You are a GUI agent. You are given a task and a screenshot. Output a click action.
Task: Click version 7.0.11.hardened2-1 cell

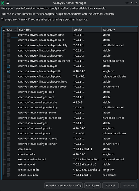tap(86, 159)
